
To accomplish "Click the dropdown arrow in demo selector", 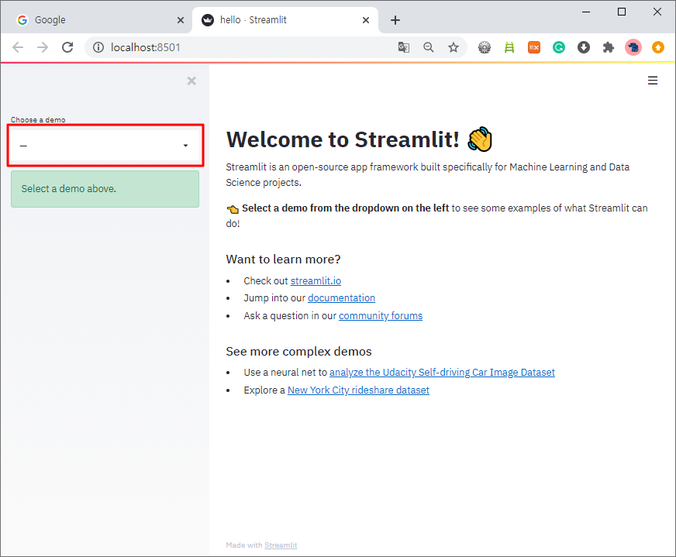I will [185, 146].
